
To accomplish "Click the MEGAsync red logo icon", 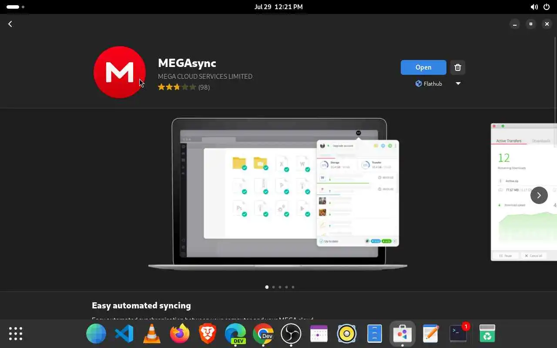I will pyautogui.click(x=120, y=72).
